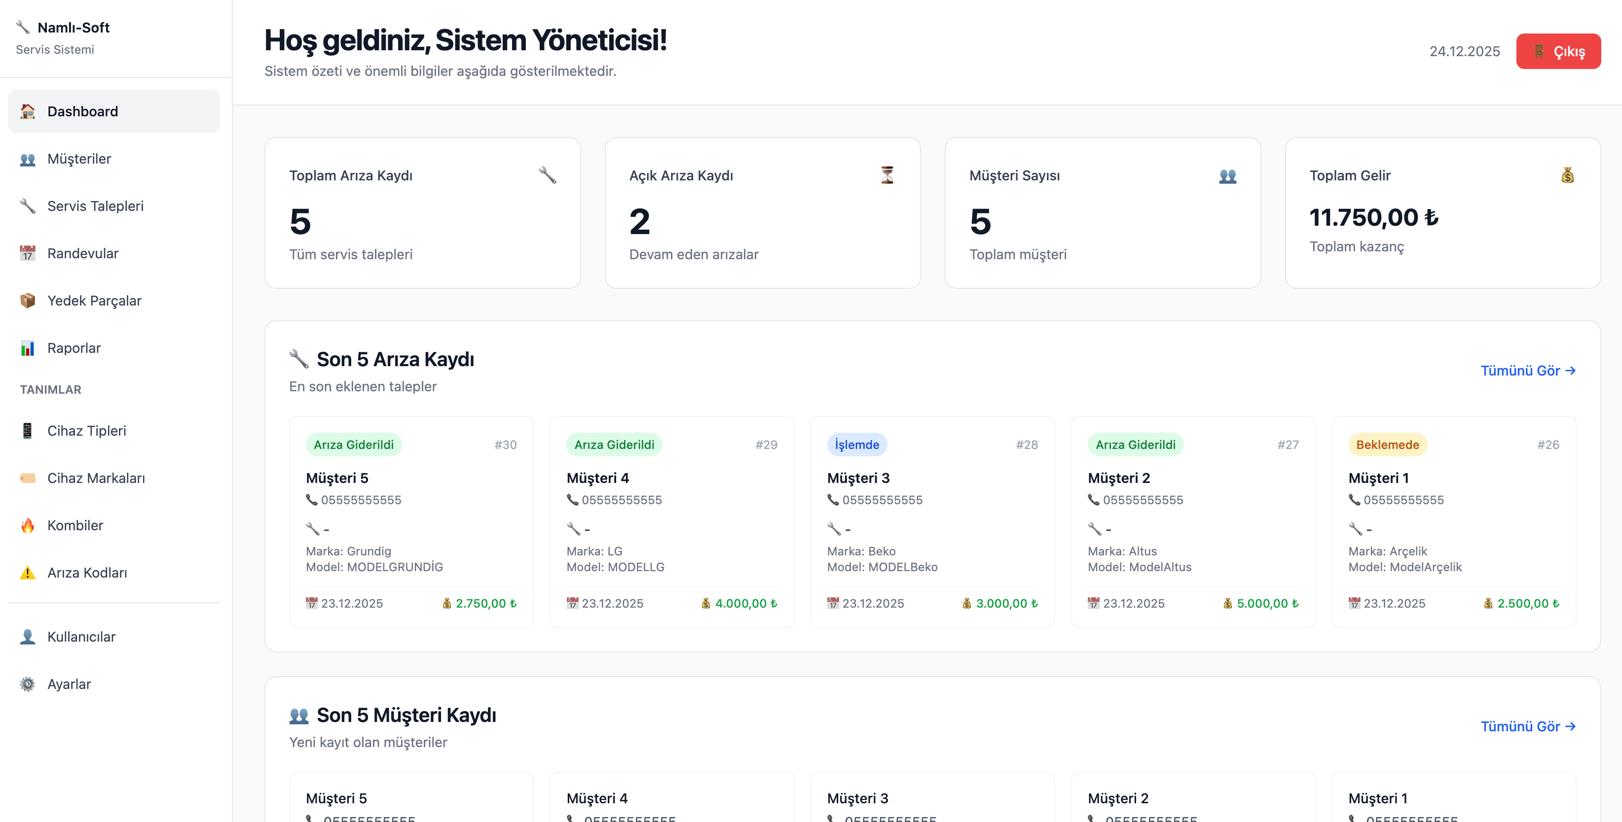Click the Cihaz Markaları tag icon
Image resolution: width=1622 pixels, height=822 pixels.
28,478
